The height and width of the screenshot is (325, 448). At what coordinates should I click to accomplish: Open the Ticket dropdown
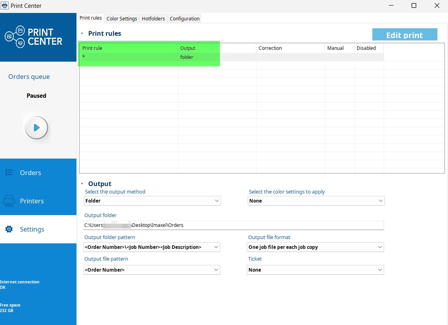tap(316, 270)
